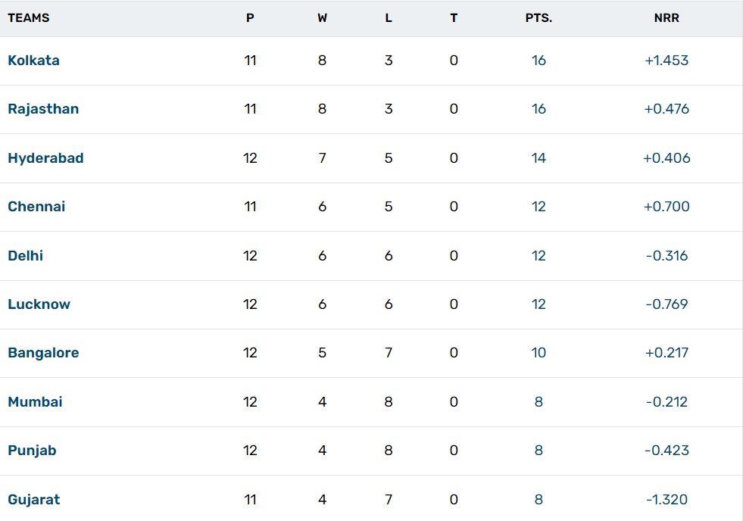743x521 pixels.
Task: Click the W wins column header
Action: (x=323, y=18)
